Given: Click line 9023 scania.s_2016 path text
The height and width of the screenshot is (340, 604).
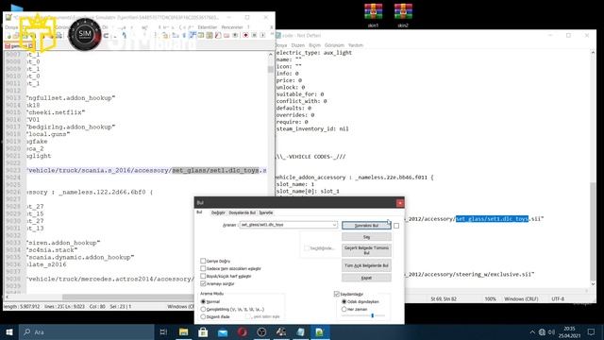Looking at the screenshot, I should pyautogui.click(x=146, y=170).
